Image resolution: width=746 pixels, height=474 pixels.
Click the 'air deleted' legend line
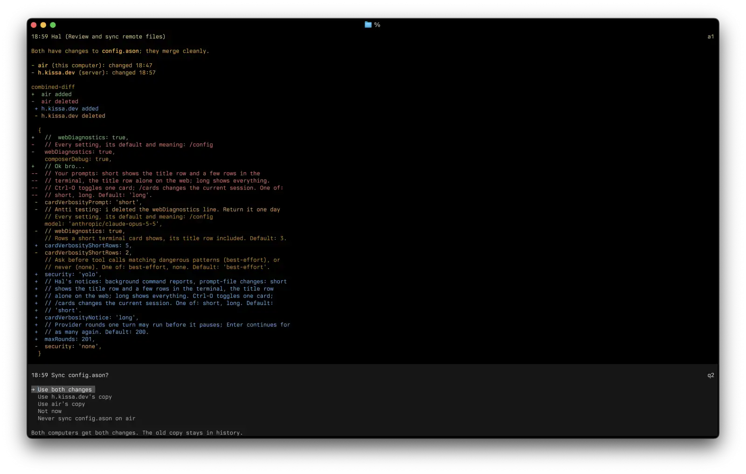[55, 101]
